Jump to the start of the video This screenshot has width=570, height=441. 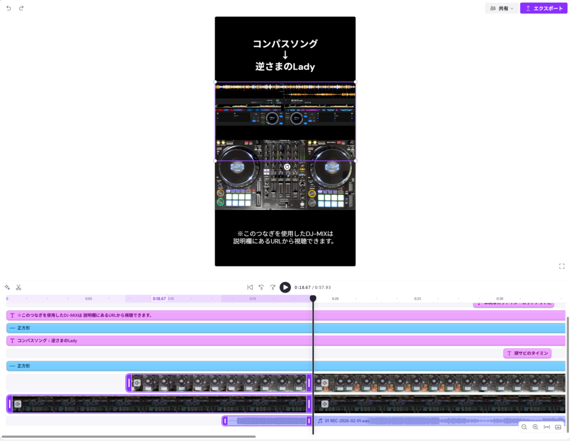click(x=250, y=287)
